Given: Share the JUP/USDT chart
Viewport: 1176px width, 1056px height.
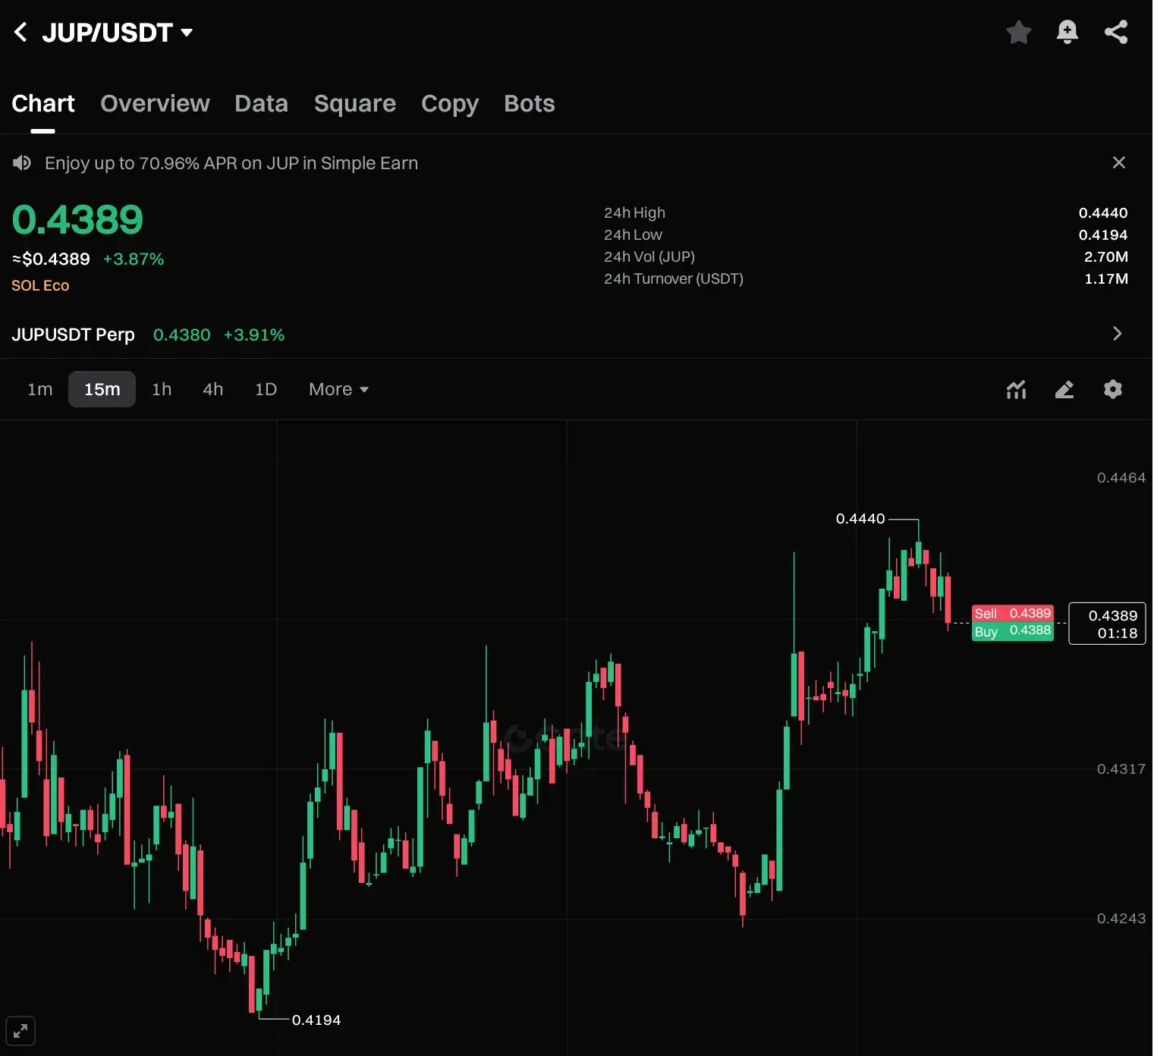Looking at the screenshot, I should point(1115,32).
